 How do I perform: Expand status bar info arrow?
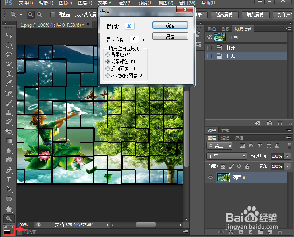pos(107,225)
